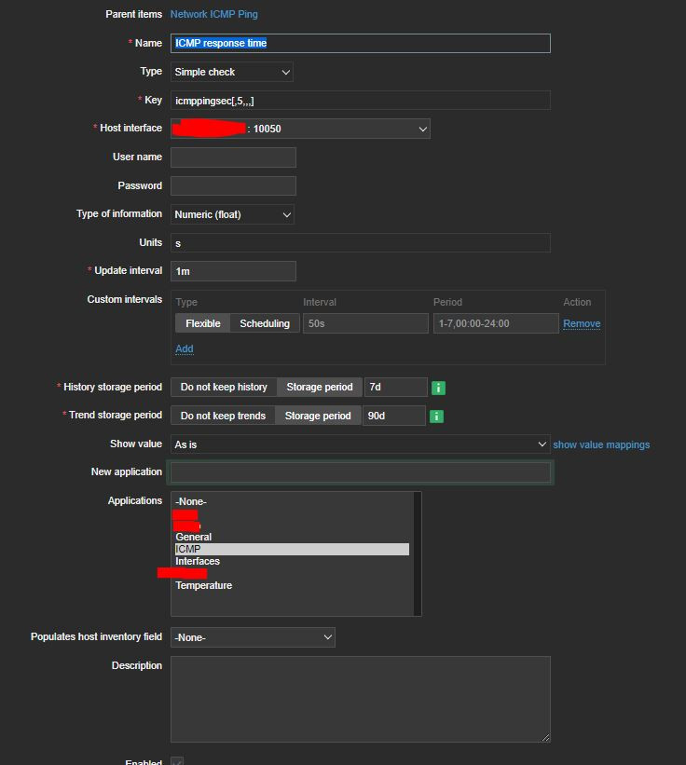
Task: Open the Type dropdown showing Simple check
Action: click(231, 72)
